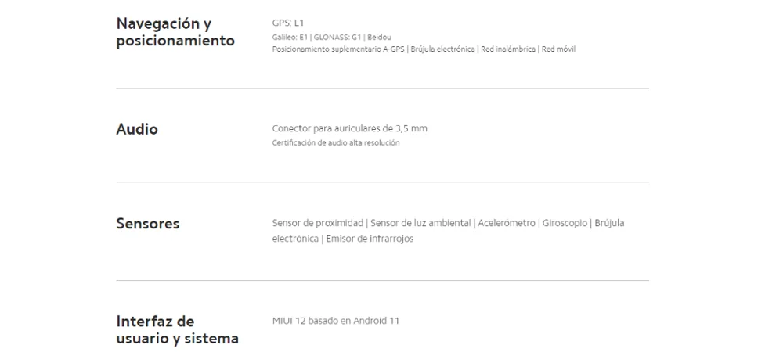The height and width of the screenshot is (363, 783).
Task: Click the 'Sensor de proximidad' text
Action: 318,223
